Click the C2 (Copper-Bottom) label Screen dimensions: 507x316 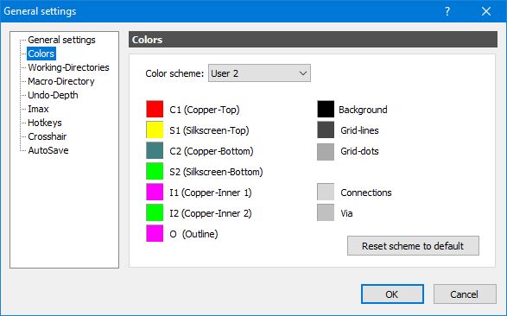(x=212, y=151)
